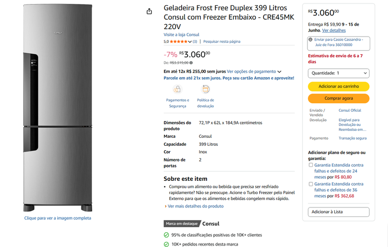Expand Ver mais detalhes do produto
This screenshot has width=388, height=247.
194,206
